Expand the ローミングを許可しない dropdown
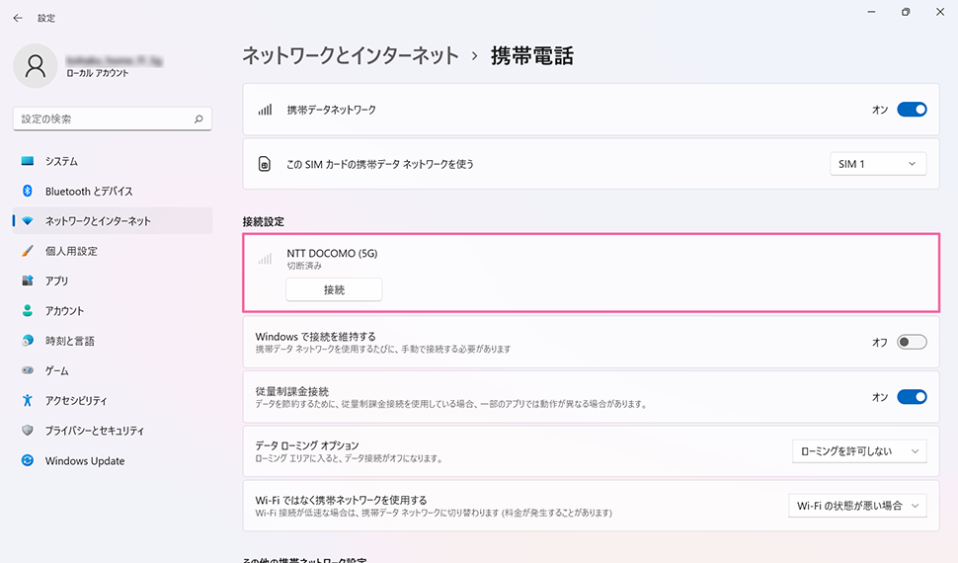Viewport: 958px width, 563px height. pyautogui.click(x=858, y=451)
